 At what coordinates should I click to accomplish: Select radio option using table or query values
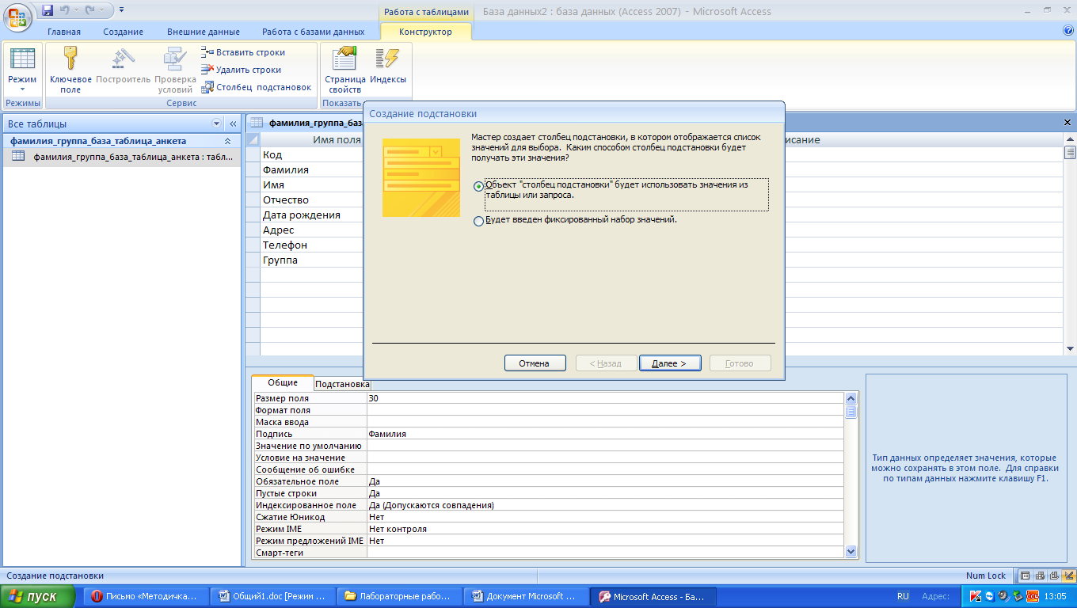[x=478, y=186]
